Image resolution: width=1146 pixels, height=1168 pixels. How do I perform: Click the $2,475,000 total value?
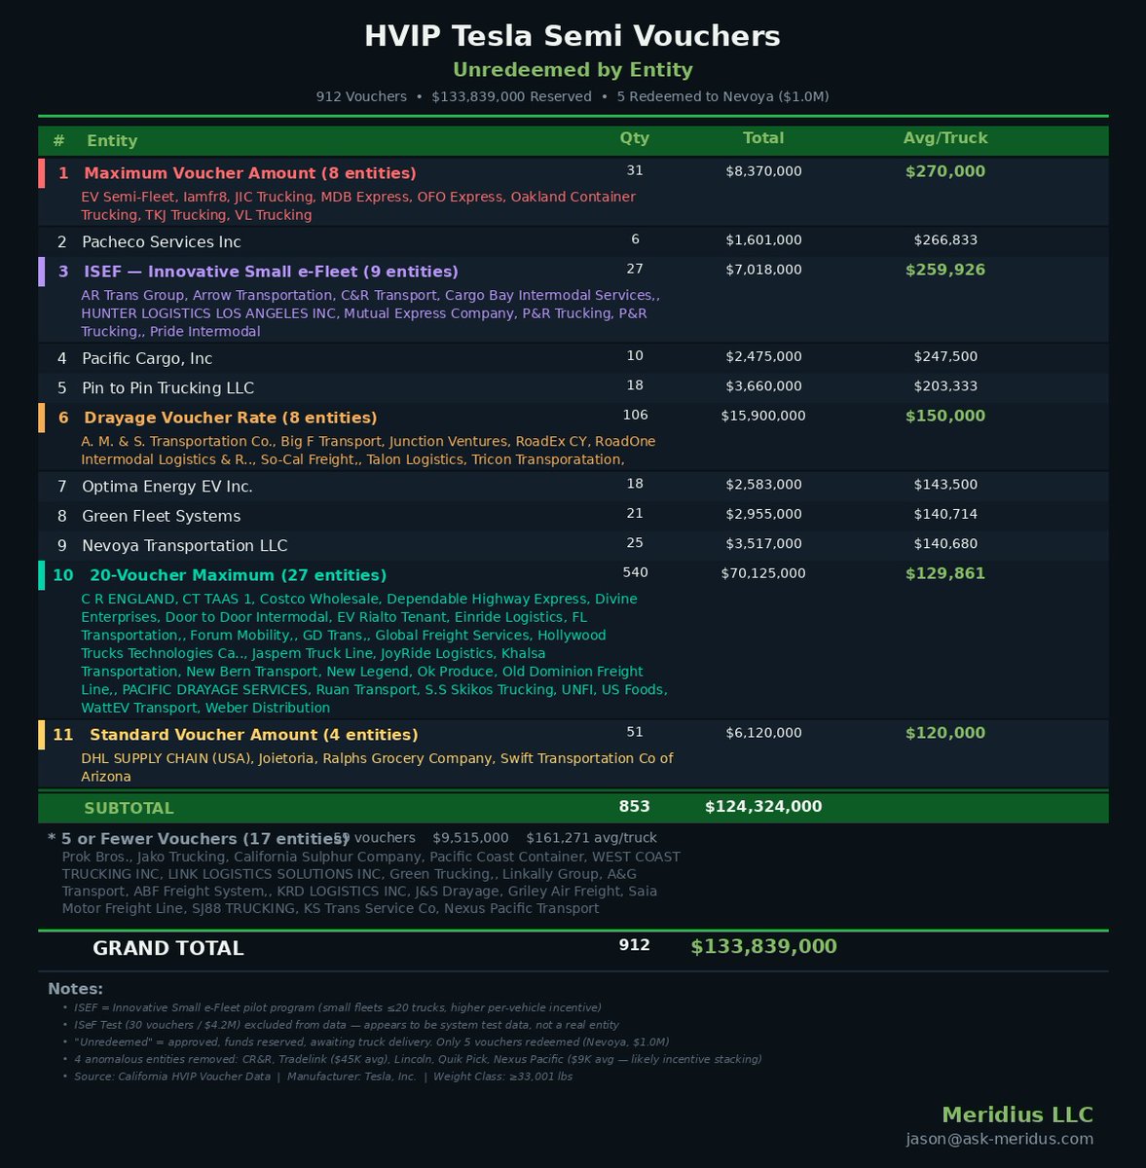(x=763, y=357)
